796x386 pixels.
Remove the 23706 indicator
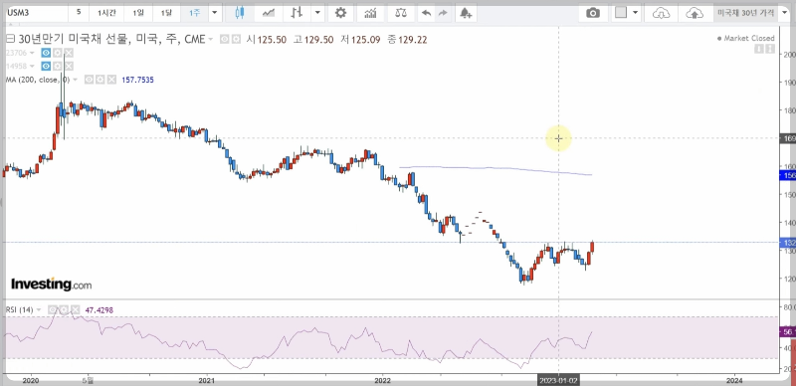coord(69,53)
